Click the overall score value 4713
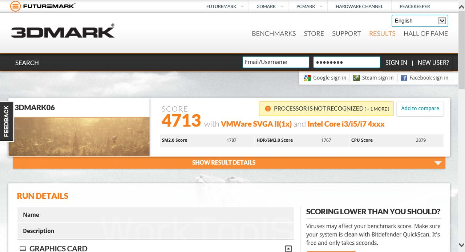The image size is (465, 252). [181, 121]
